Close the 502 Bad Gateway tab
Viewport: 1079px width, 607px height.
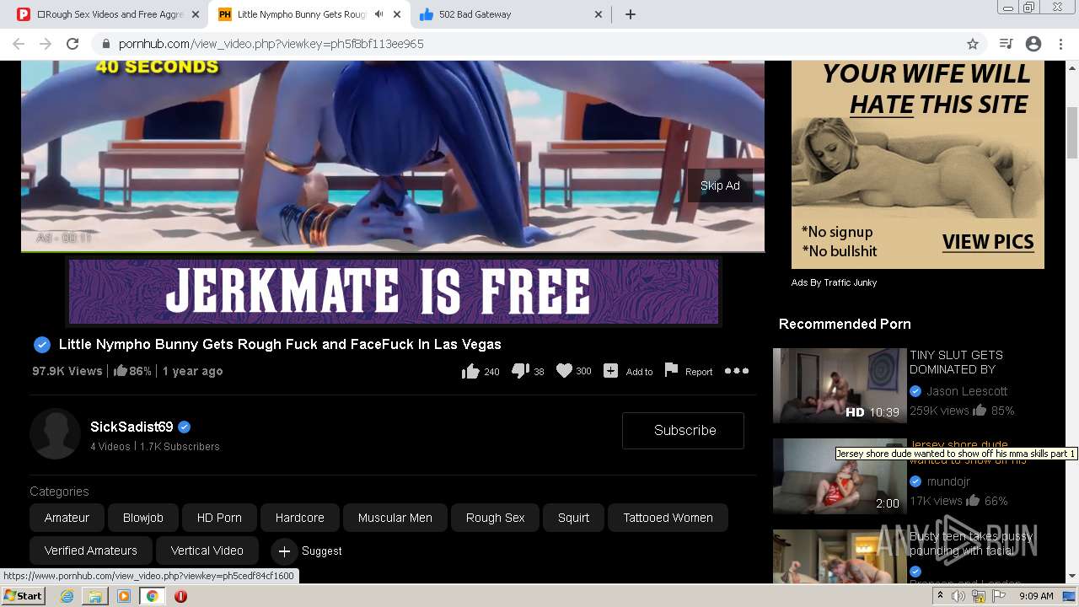[x=599, y=14]
